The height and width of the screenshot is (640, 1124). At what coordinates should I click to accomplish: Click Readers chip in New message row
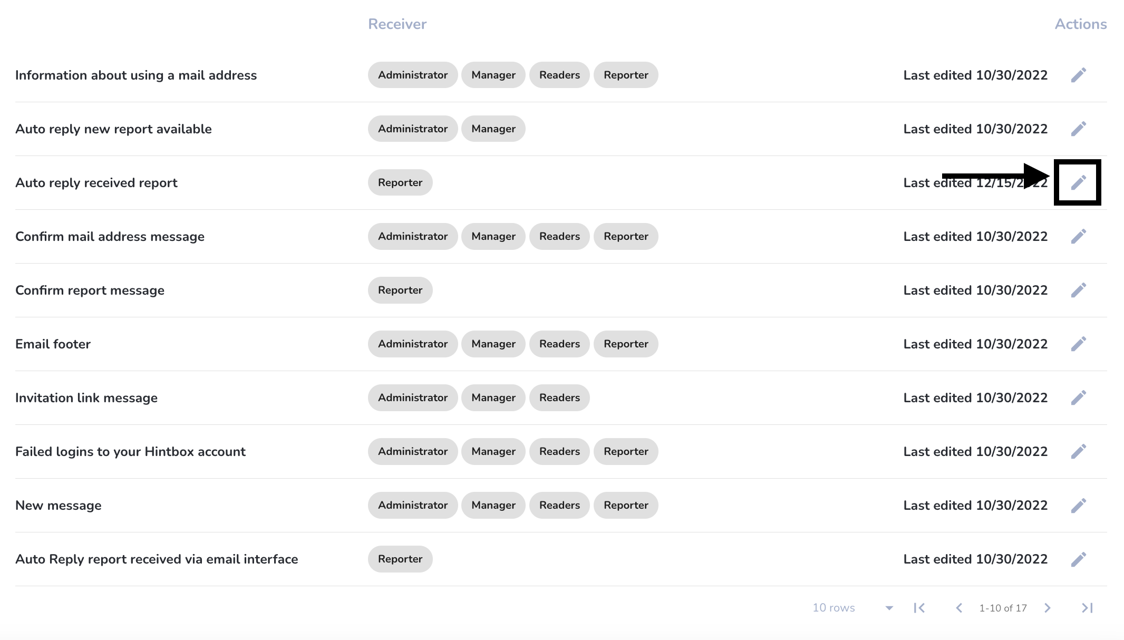(559, 505)
